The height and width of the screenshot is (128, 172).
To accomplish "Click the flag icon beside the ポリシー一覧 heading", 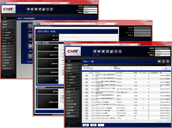I will [159, 61].
